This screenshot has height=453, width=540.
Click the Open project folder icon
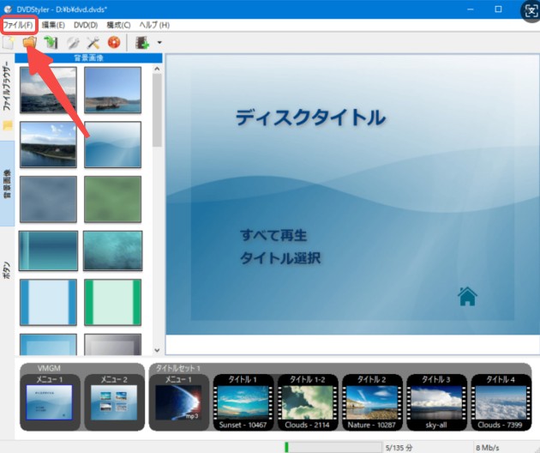tap(30, 43)
